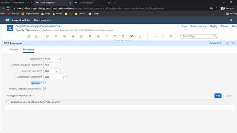The image size is (237, 133).
Task: Click the browser address bar URL
Action: [91, 8]
